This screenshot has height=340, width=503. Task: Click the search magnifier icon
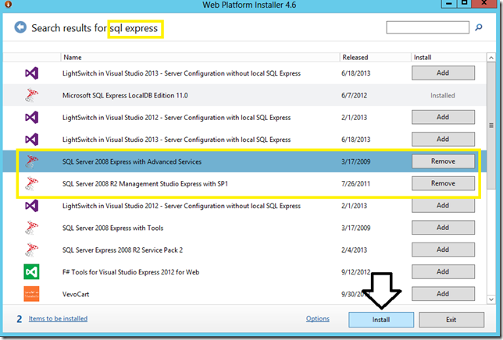coord(478,27)
